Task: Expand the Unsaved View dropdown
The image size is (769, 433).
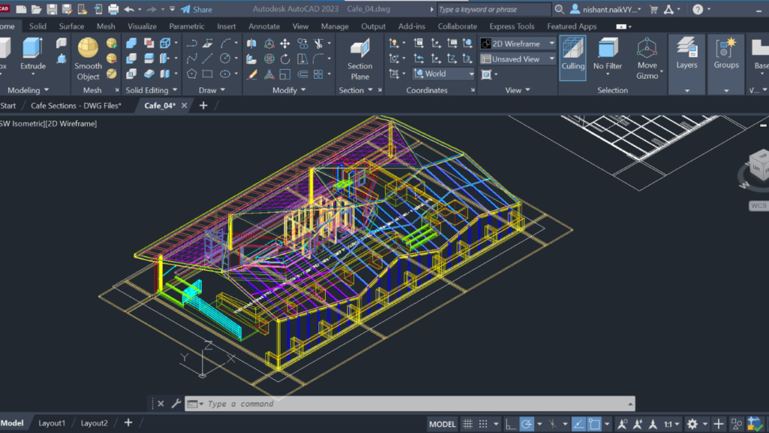Action: coord(518,59)
